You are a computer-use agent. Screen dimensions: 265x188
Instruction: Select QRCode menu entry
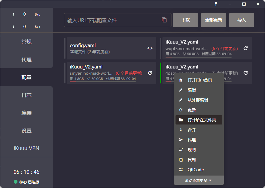click(199, 170)
